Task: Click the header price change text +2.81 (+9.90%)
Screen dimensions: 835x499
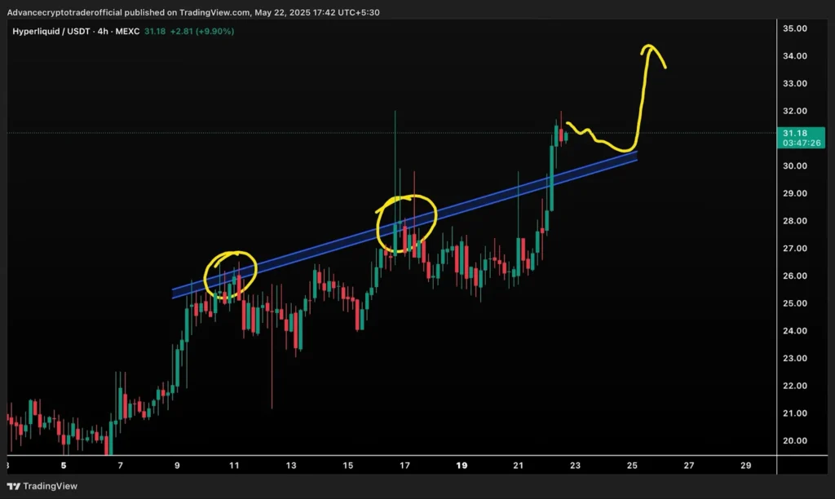Action: (202, 32)
